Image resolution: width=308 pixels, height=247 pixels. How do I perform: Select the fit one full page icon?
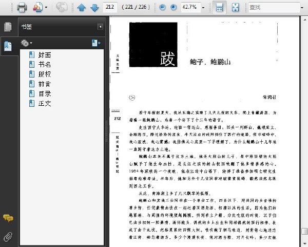[235, 8]
